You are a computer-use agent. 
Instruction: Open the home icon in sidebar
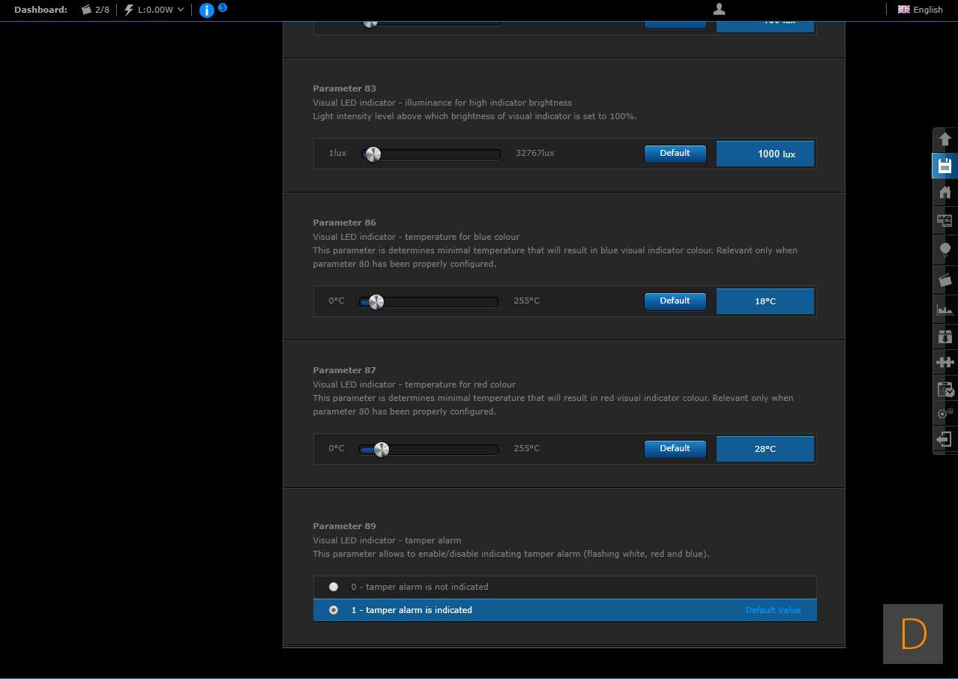point(945,193)
